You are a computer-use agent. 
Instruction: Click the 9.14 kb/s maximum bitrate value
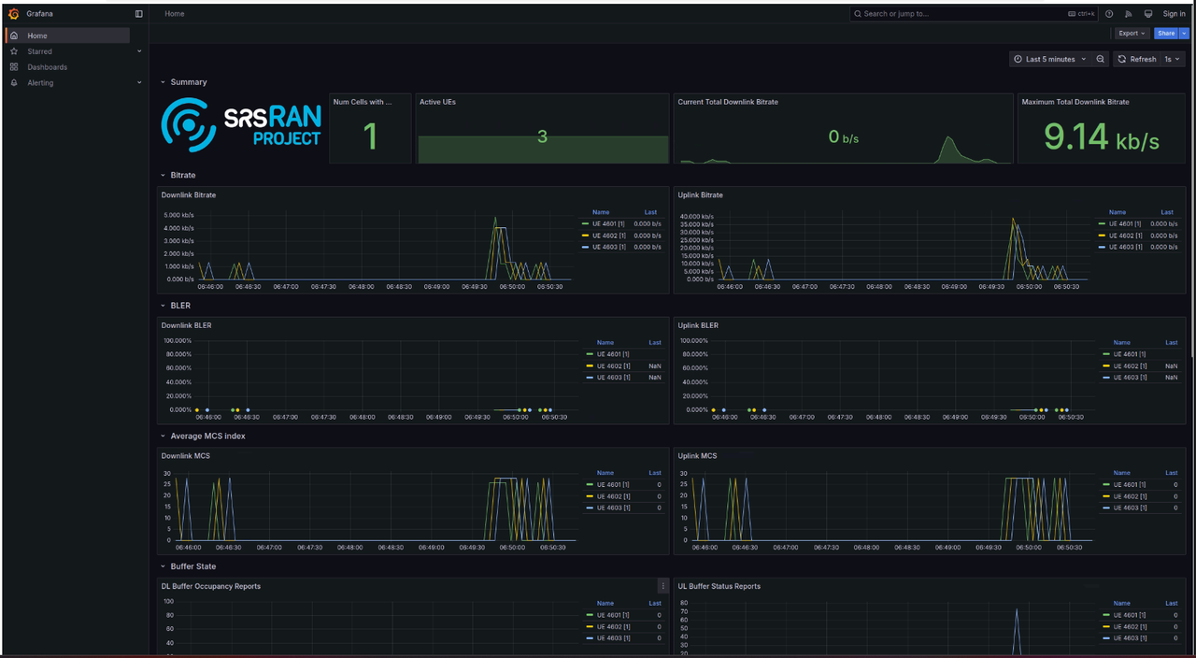1102,138
